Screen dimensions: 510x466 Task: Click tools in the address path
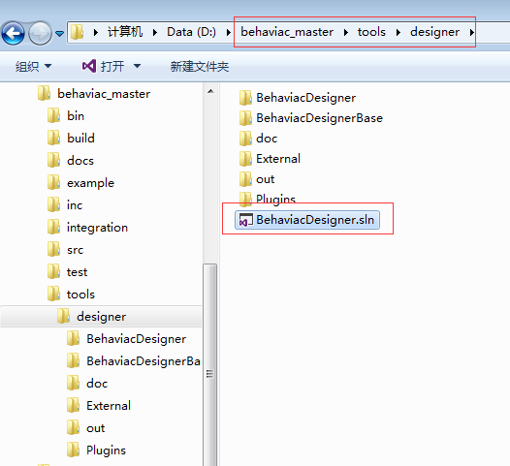[371, 32]
